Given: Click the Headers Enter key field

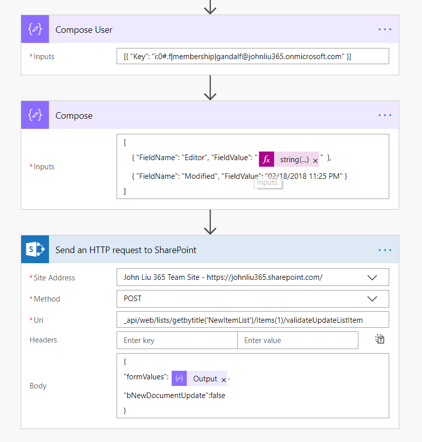Looking at the screenshot, I should click(177, 340).
